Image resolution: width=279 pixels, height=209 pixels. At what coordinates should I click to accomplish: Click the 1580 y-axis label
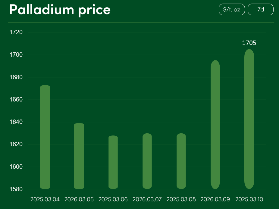coord(16,189)
